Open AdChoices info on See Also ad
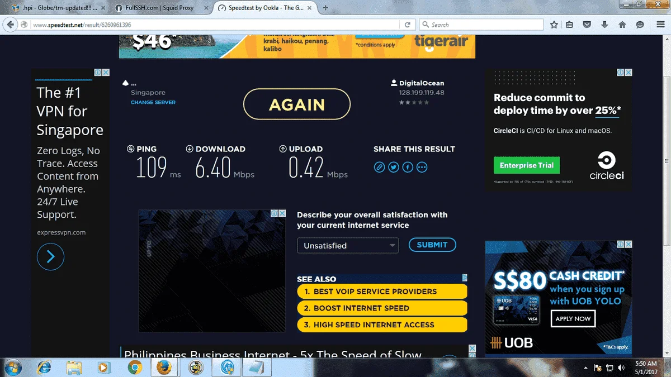 pyautogui.click(x=465, y=278)
